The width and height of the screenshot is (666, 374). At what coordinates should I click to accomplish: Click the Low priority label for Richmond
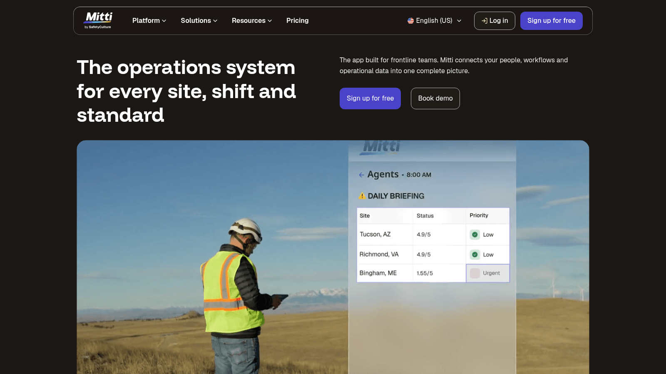pos(488,255)
